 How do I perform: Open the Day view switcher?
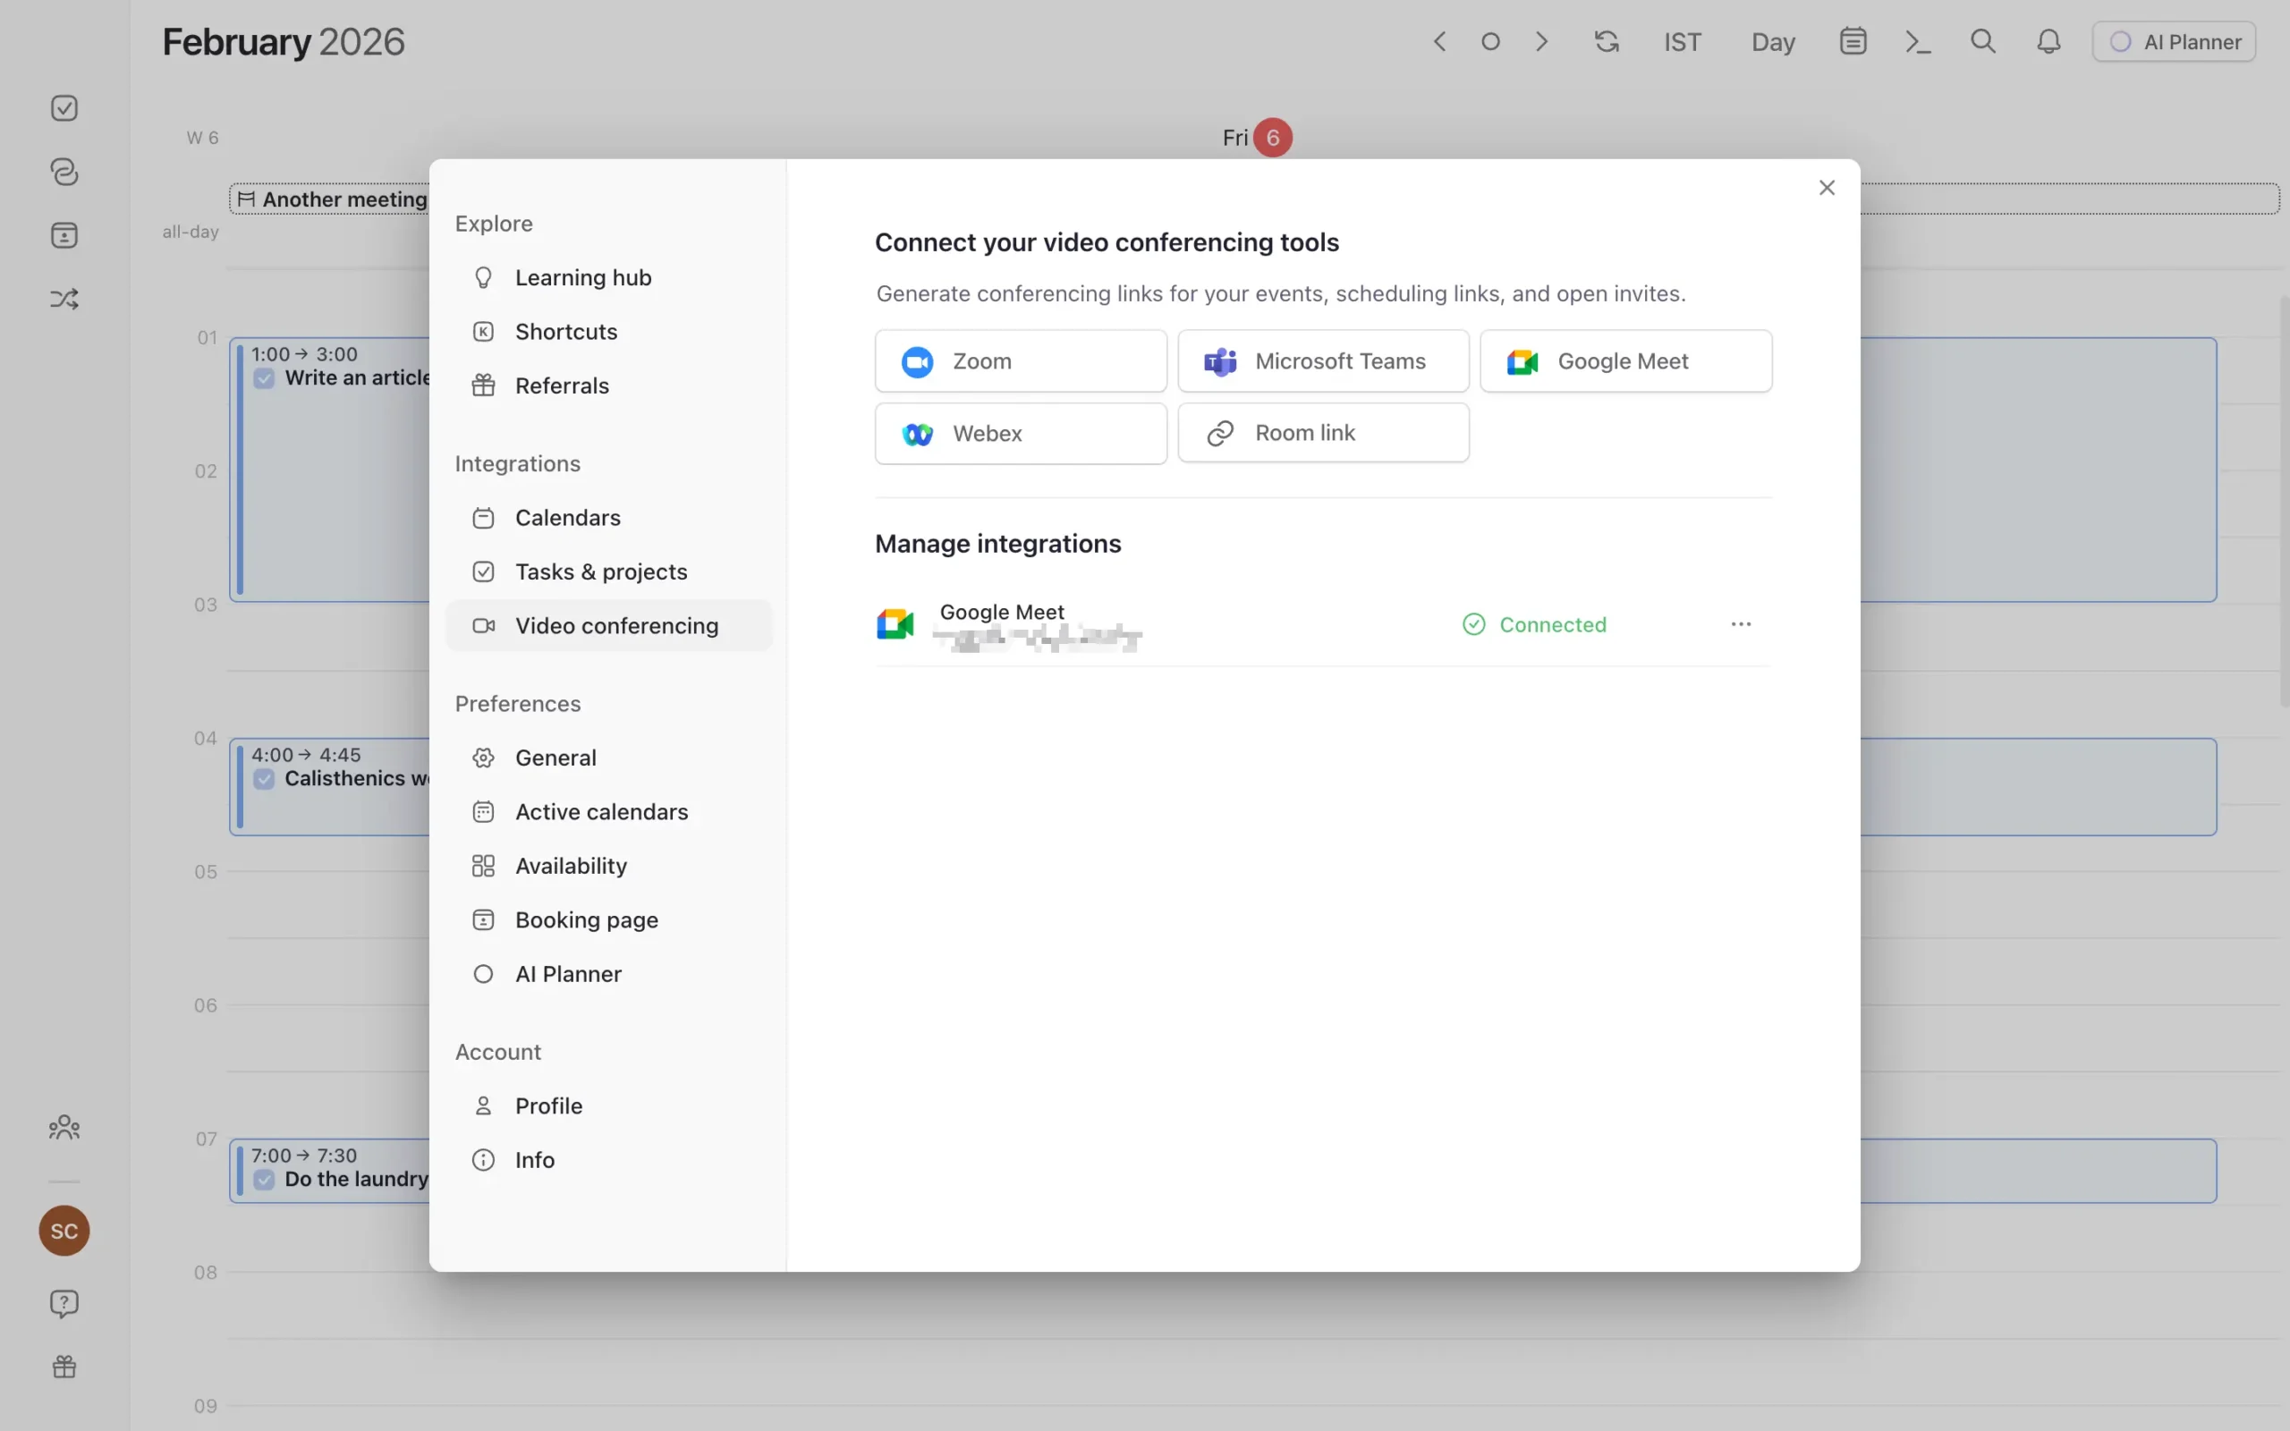(x=1771, y=42)
